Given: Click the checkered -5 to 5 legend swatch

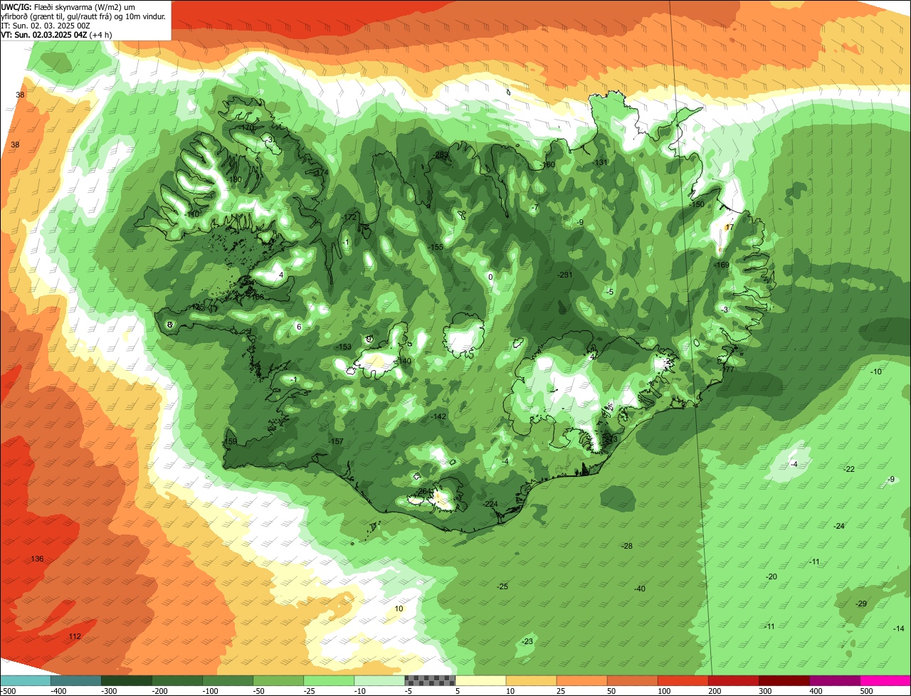Looking at the screenshot, I should [x=430, y=680].
